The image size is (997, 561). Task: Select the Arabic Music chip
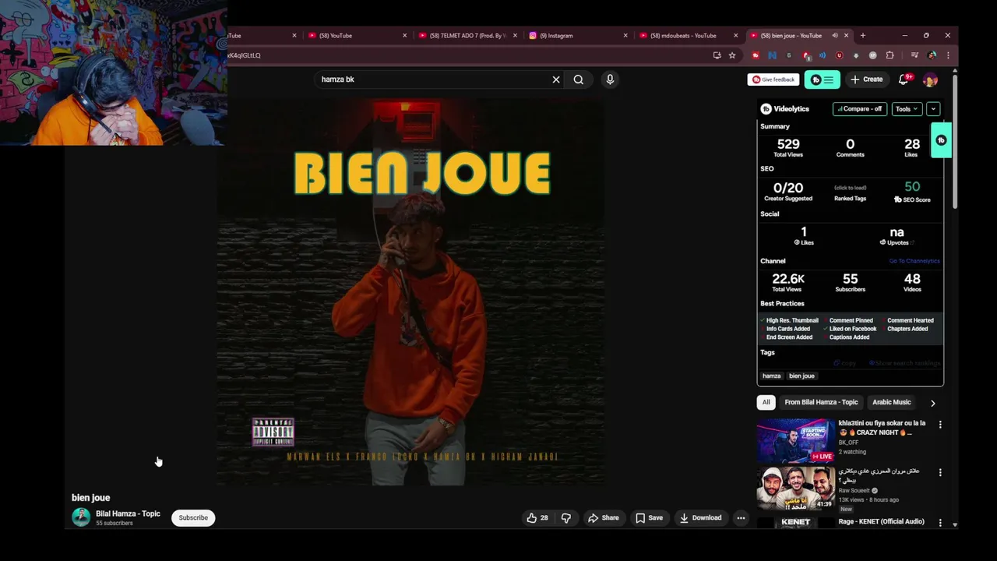click(x=891, y=402)
